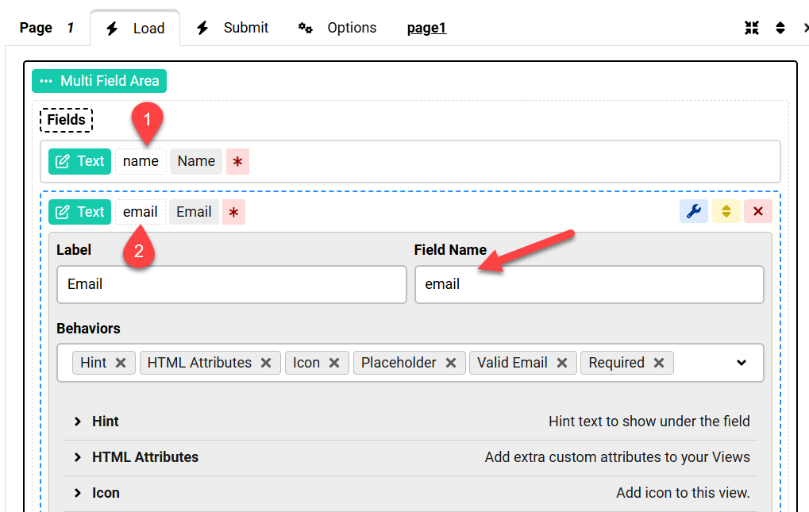
Task: Click the wrench settings icon on email field
Action: click(x=693, y=211)
